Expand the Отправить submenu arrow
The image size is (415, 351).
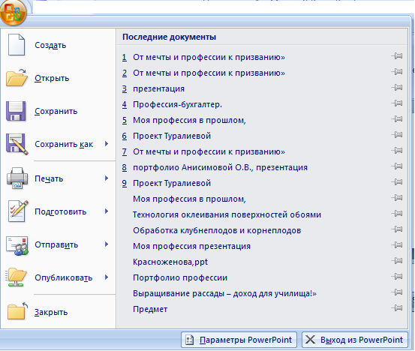(107, 244)
